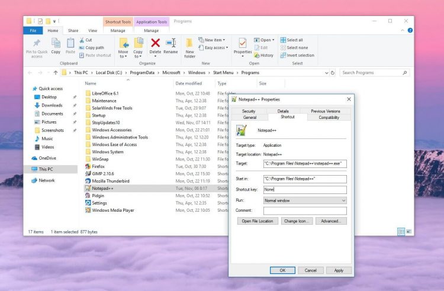Switch to the Share ribbon tab
Image resolution: width=444 pixels, height=291 pixels.
click(x=73, y=31)
